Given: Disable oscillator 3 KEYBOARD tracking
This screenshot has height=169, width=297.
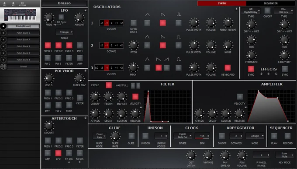Looking at the screenshot, I should 228,68.
